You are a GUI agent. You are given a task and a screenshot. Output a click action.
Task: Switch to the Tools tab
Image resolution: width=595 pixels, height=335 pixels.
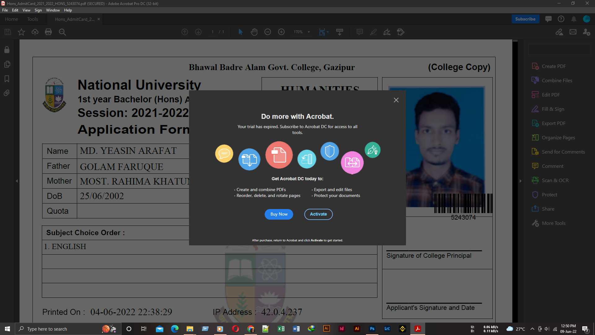tap(33, 19)
